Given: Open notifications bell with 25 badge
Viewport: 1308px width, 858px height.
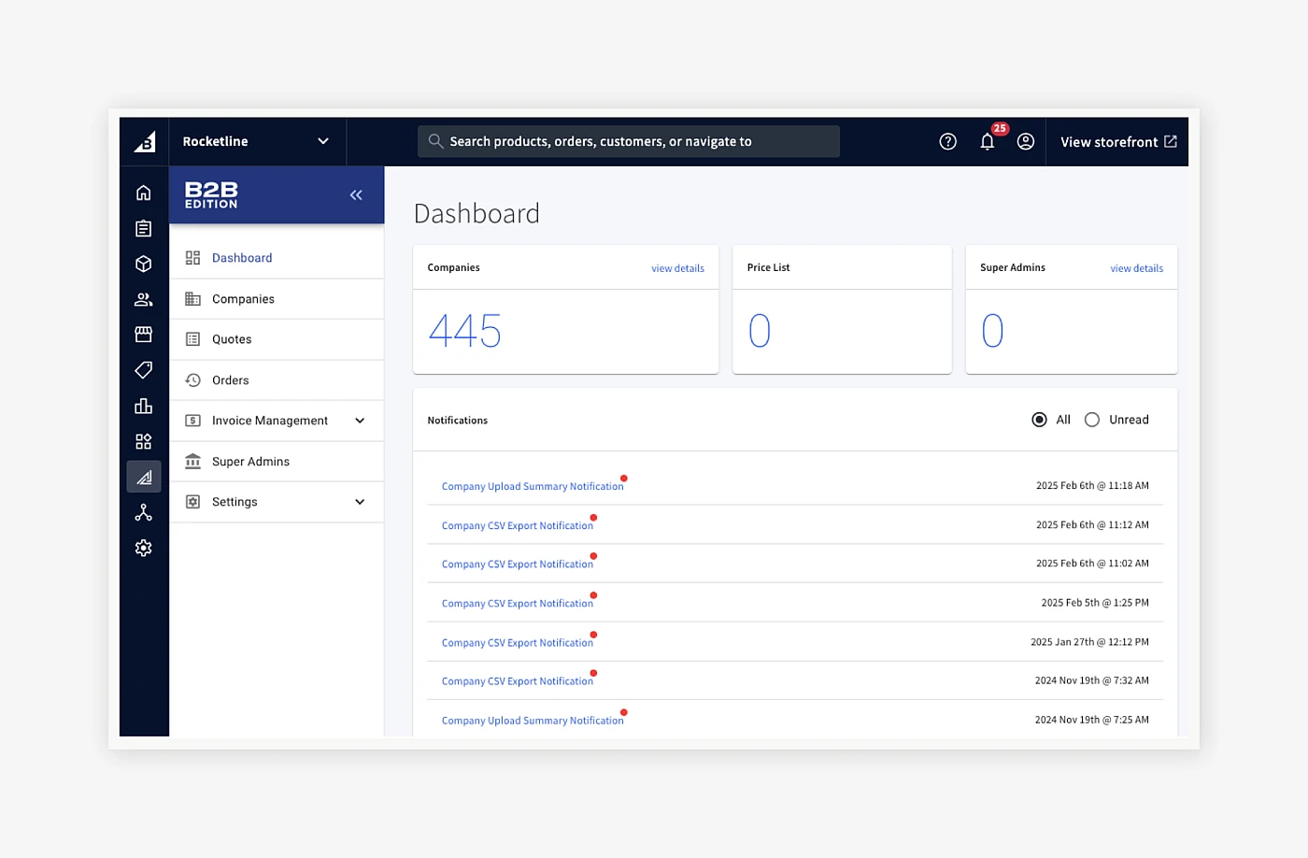Looking at the screenshot, I should 988,141.
